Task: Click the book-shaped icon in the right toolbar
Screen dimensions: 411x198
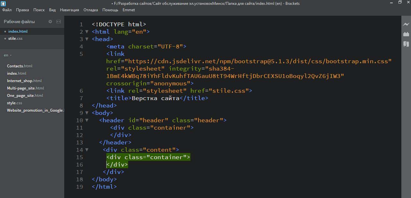Action: [x=406, y=44]
